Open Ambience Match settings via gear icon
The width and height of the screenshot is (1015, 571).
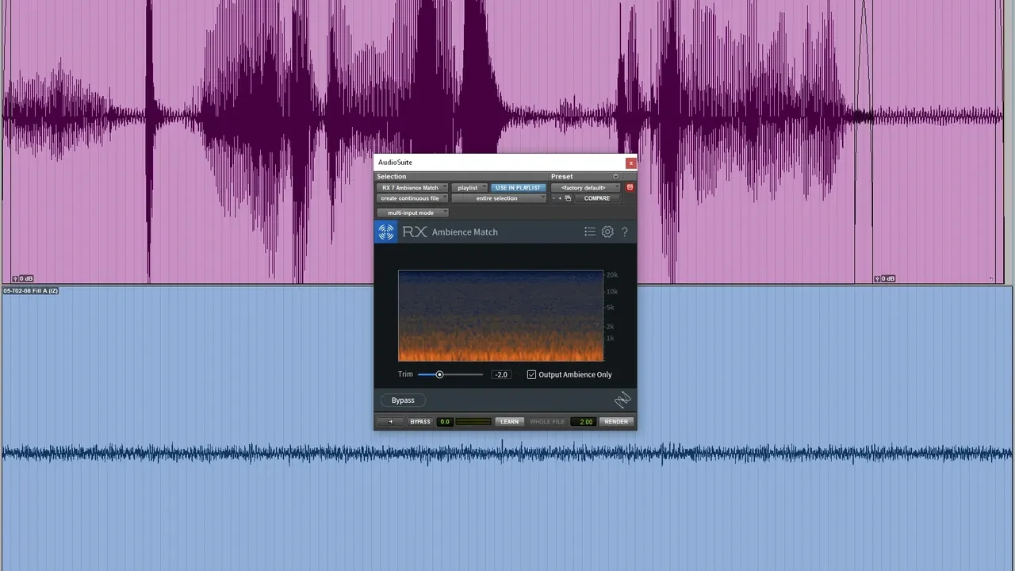point(607,232)
